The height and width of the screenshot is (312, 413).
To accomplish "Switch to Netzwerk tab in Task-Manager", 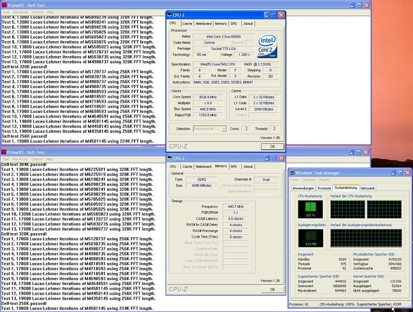I will (367, 188).
